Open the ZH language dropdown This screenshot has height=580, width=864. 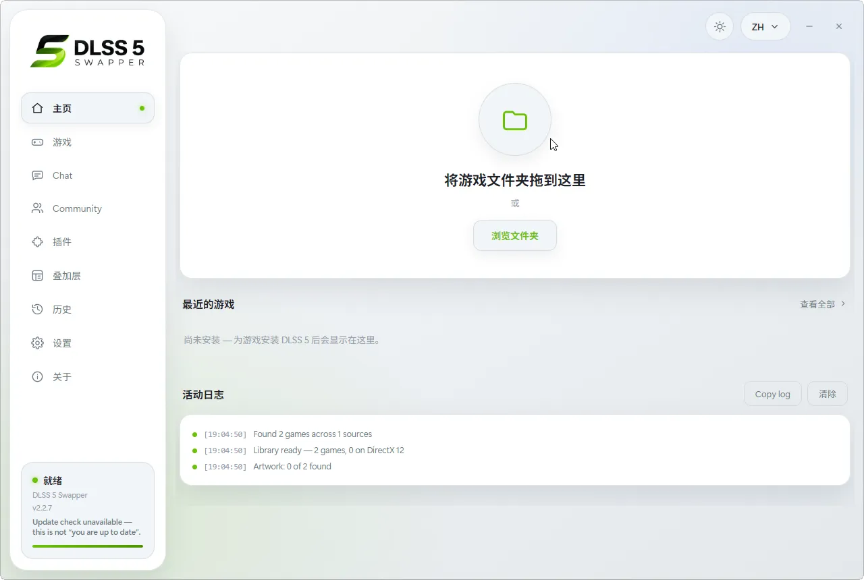click(765, 27)
